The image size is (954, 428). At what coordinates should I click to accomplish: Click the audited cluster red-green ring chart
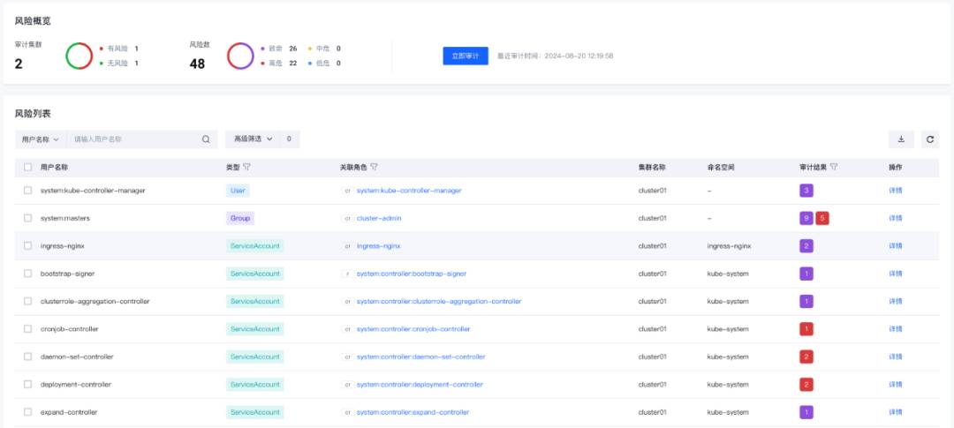79,56
